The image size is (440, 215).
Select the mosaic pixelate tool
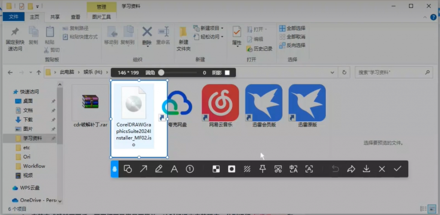point(216,169)
